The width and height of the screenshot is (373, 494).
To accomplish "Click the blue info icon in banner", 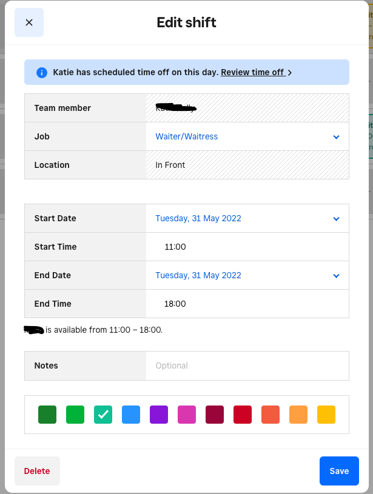I will 42,72.
